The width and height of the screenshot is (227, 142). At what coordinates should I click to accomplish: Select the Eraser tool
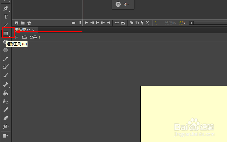tap(6, 118)
